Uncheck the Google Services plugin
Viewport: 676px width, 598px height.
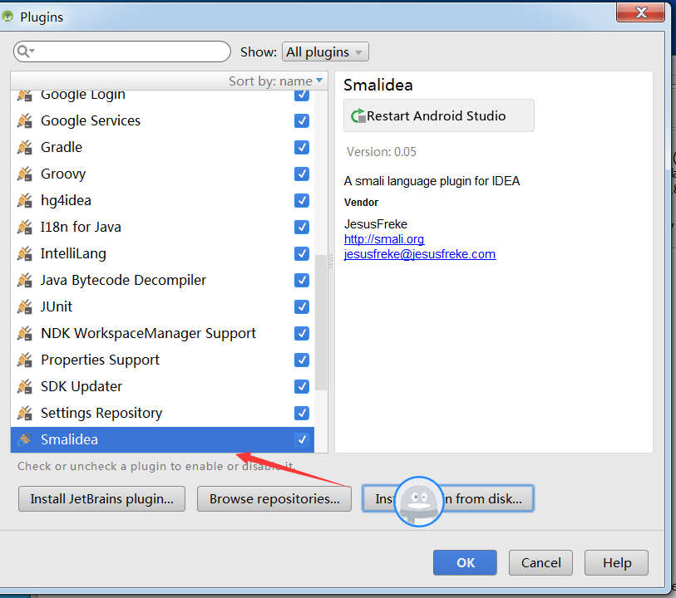point(302,121)
